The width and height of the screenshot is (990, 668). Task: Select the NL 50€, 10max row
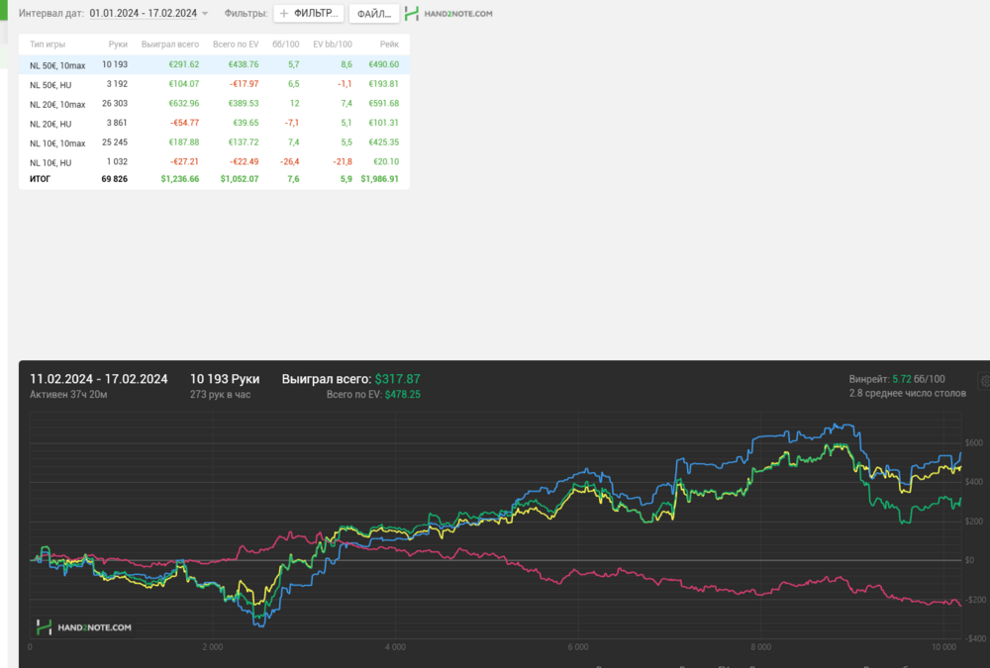pyautogui.click(x=214, y=64)
